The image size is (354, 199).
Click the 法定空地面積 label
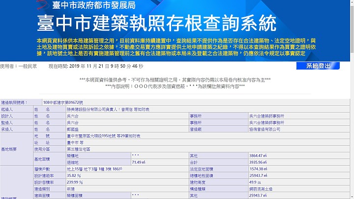[x=202, y=169]
